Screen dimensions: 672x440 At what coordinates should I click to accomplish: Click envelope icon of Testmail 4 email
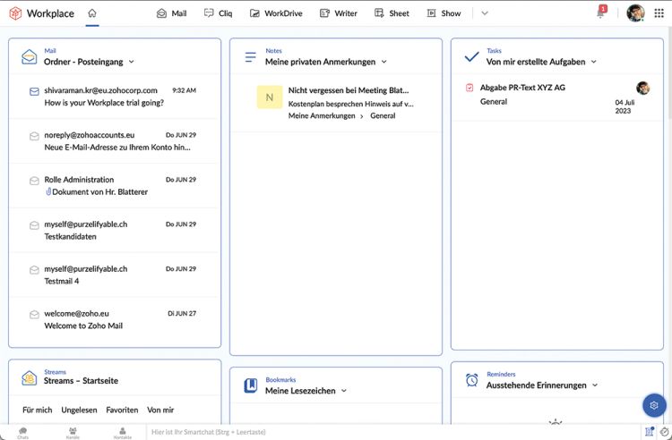(34, 270)
